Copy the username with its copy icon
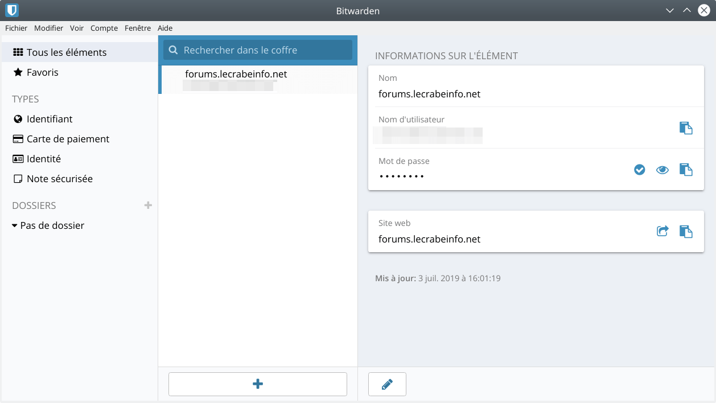The image size is (716, 403). (x=686, y=128)
